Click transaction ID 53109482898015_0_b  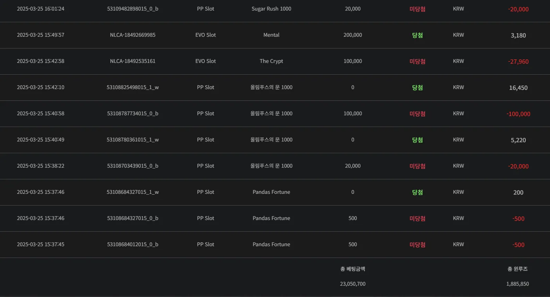[x=133, y=9]
